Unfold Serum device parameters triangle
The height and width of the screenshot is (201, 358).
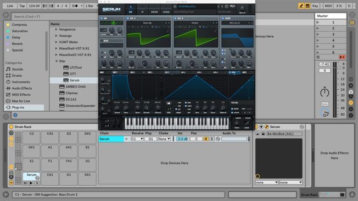pos(261,127)
